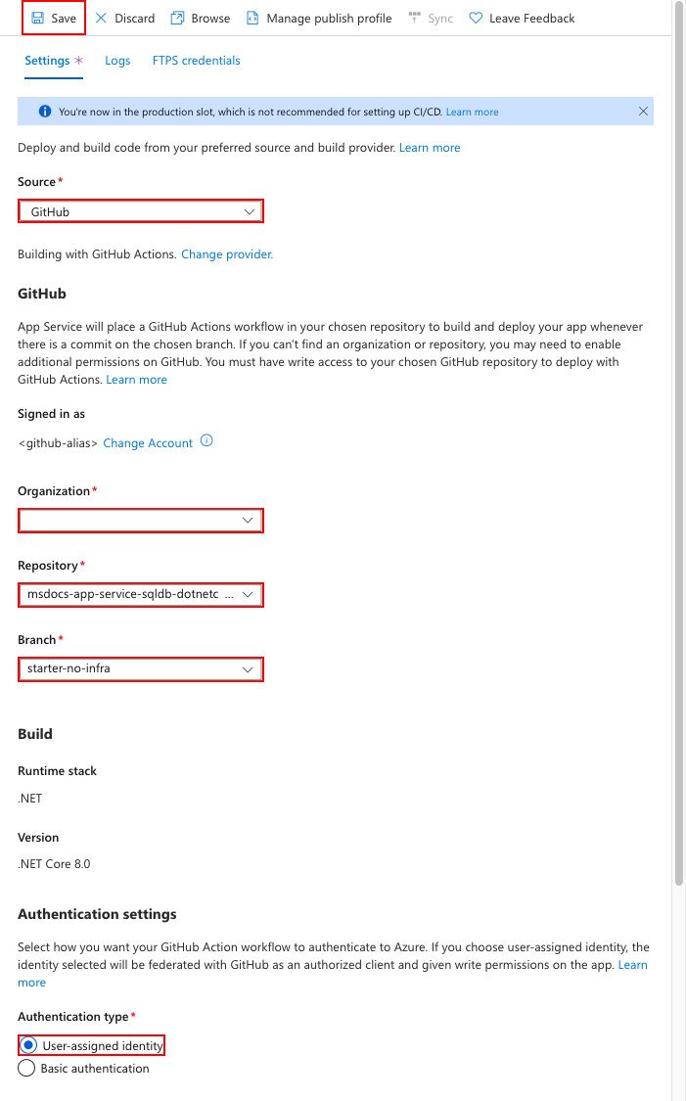Switch to the Logs tab
Viewport: 686px width, 1101px height.
[x=117, y=61]
